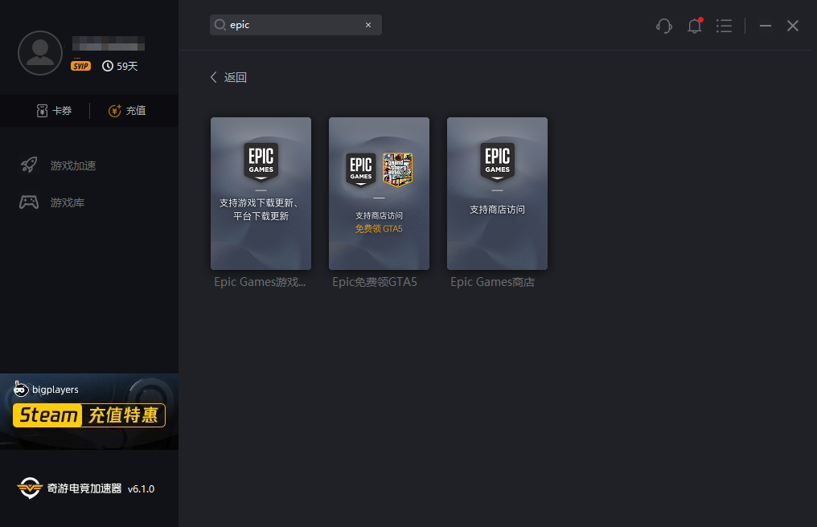
Task: Click the clock icon beside 59天
Action: tap(107, 66)
